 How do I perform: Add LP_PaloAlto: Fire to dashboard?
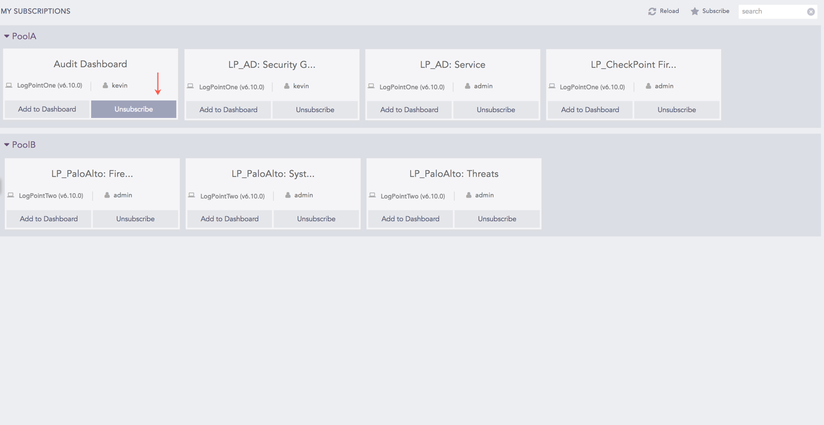click(48, 218)
